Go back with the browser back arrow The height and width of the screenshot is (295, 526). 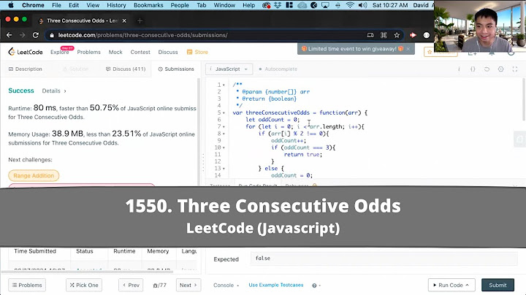9,35
